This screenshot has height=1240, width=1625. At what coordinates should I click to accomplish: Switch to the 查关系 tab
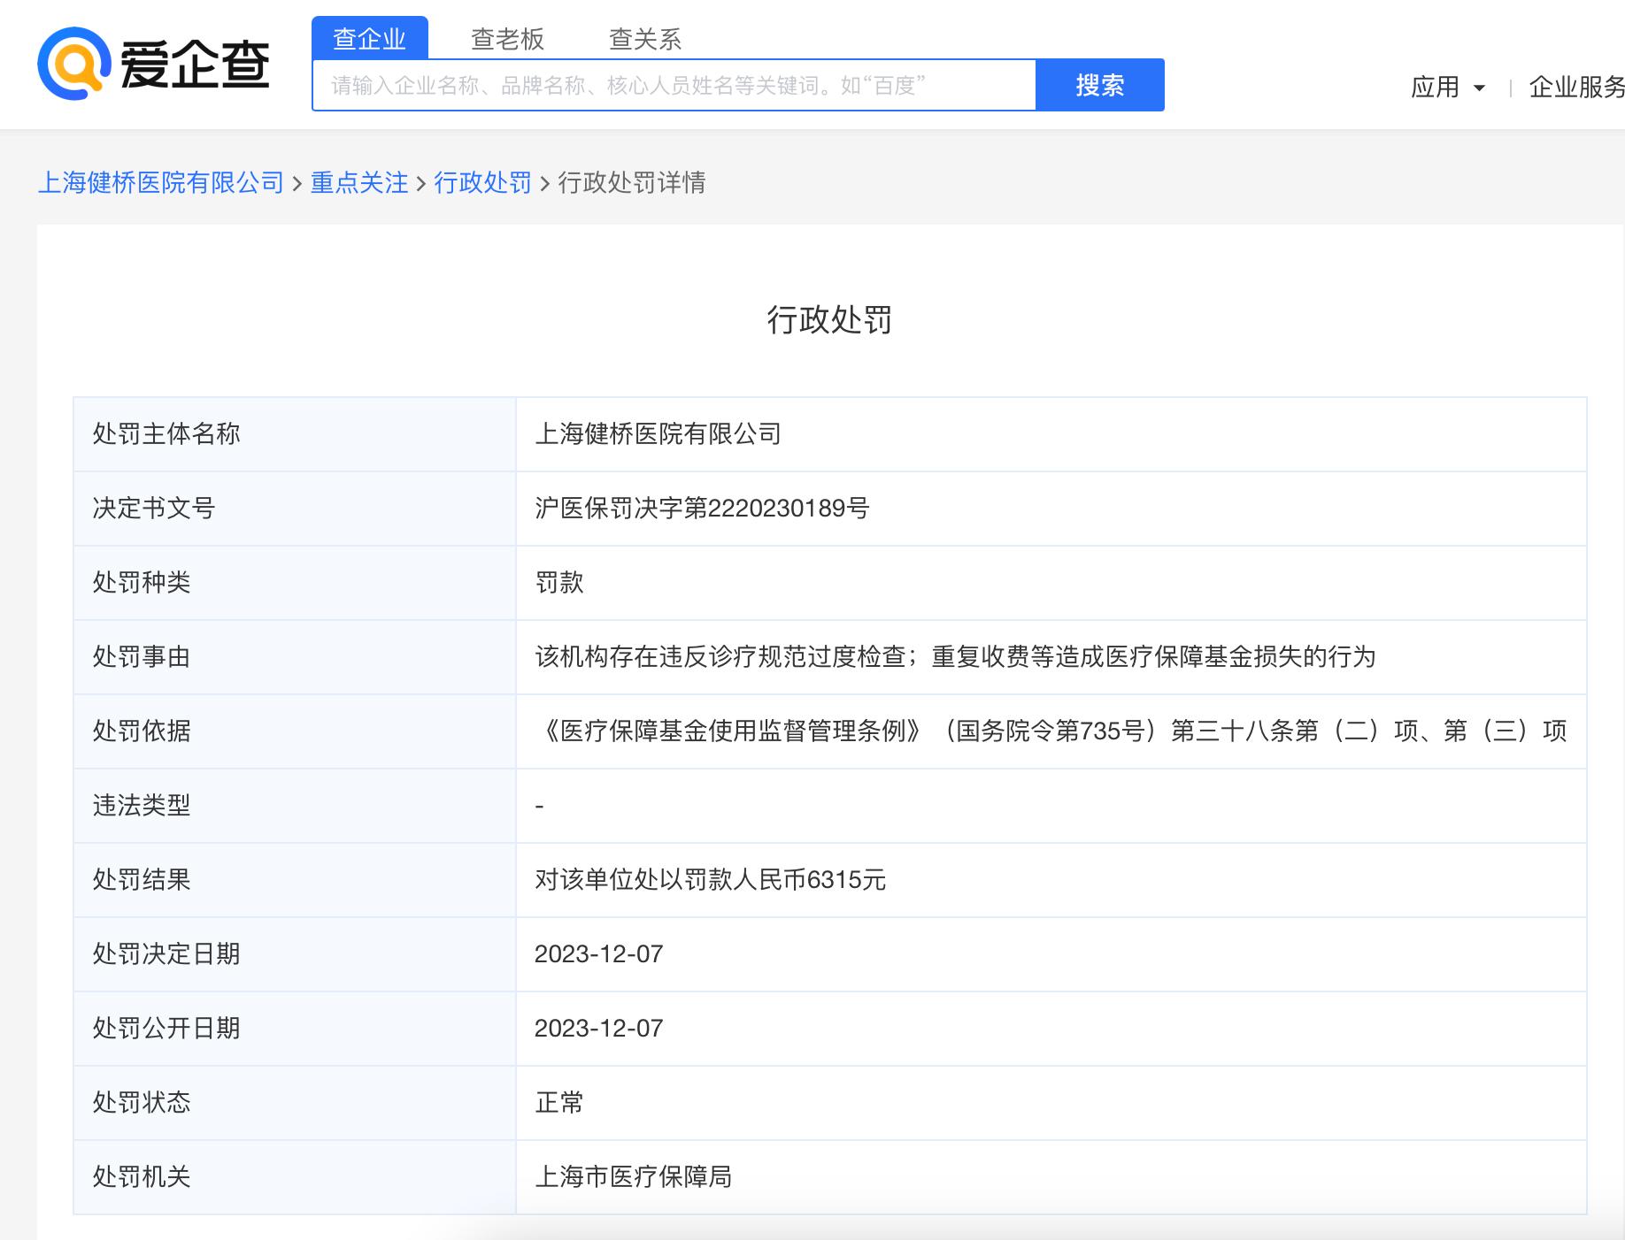point(644,39)
